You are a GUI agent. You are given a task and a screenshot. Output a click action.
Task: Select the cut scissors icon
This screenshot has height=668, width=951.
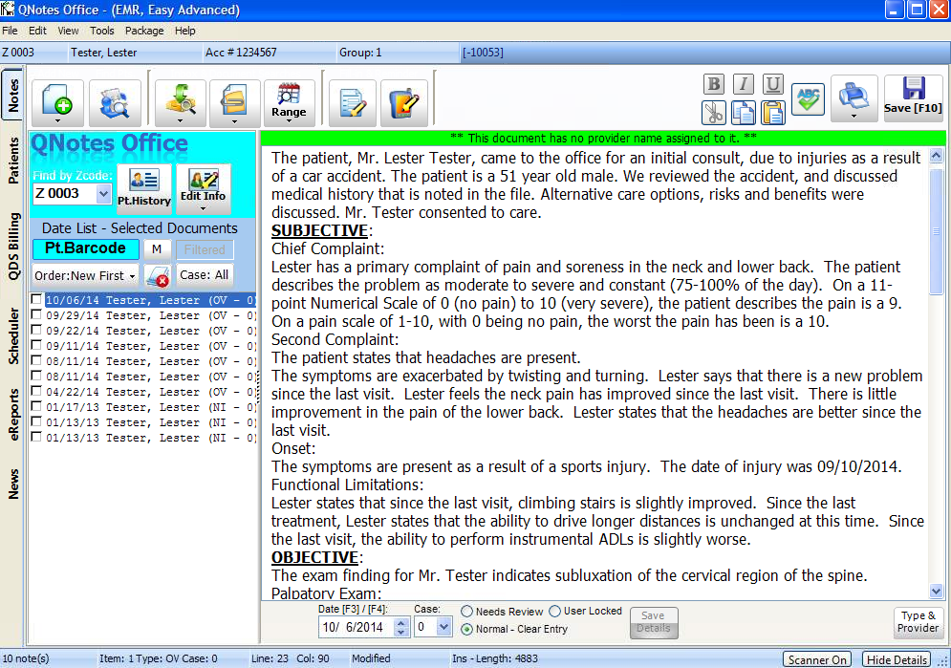point(713,113)
